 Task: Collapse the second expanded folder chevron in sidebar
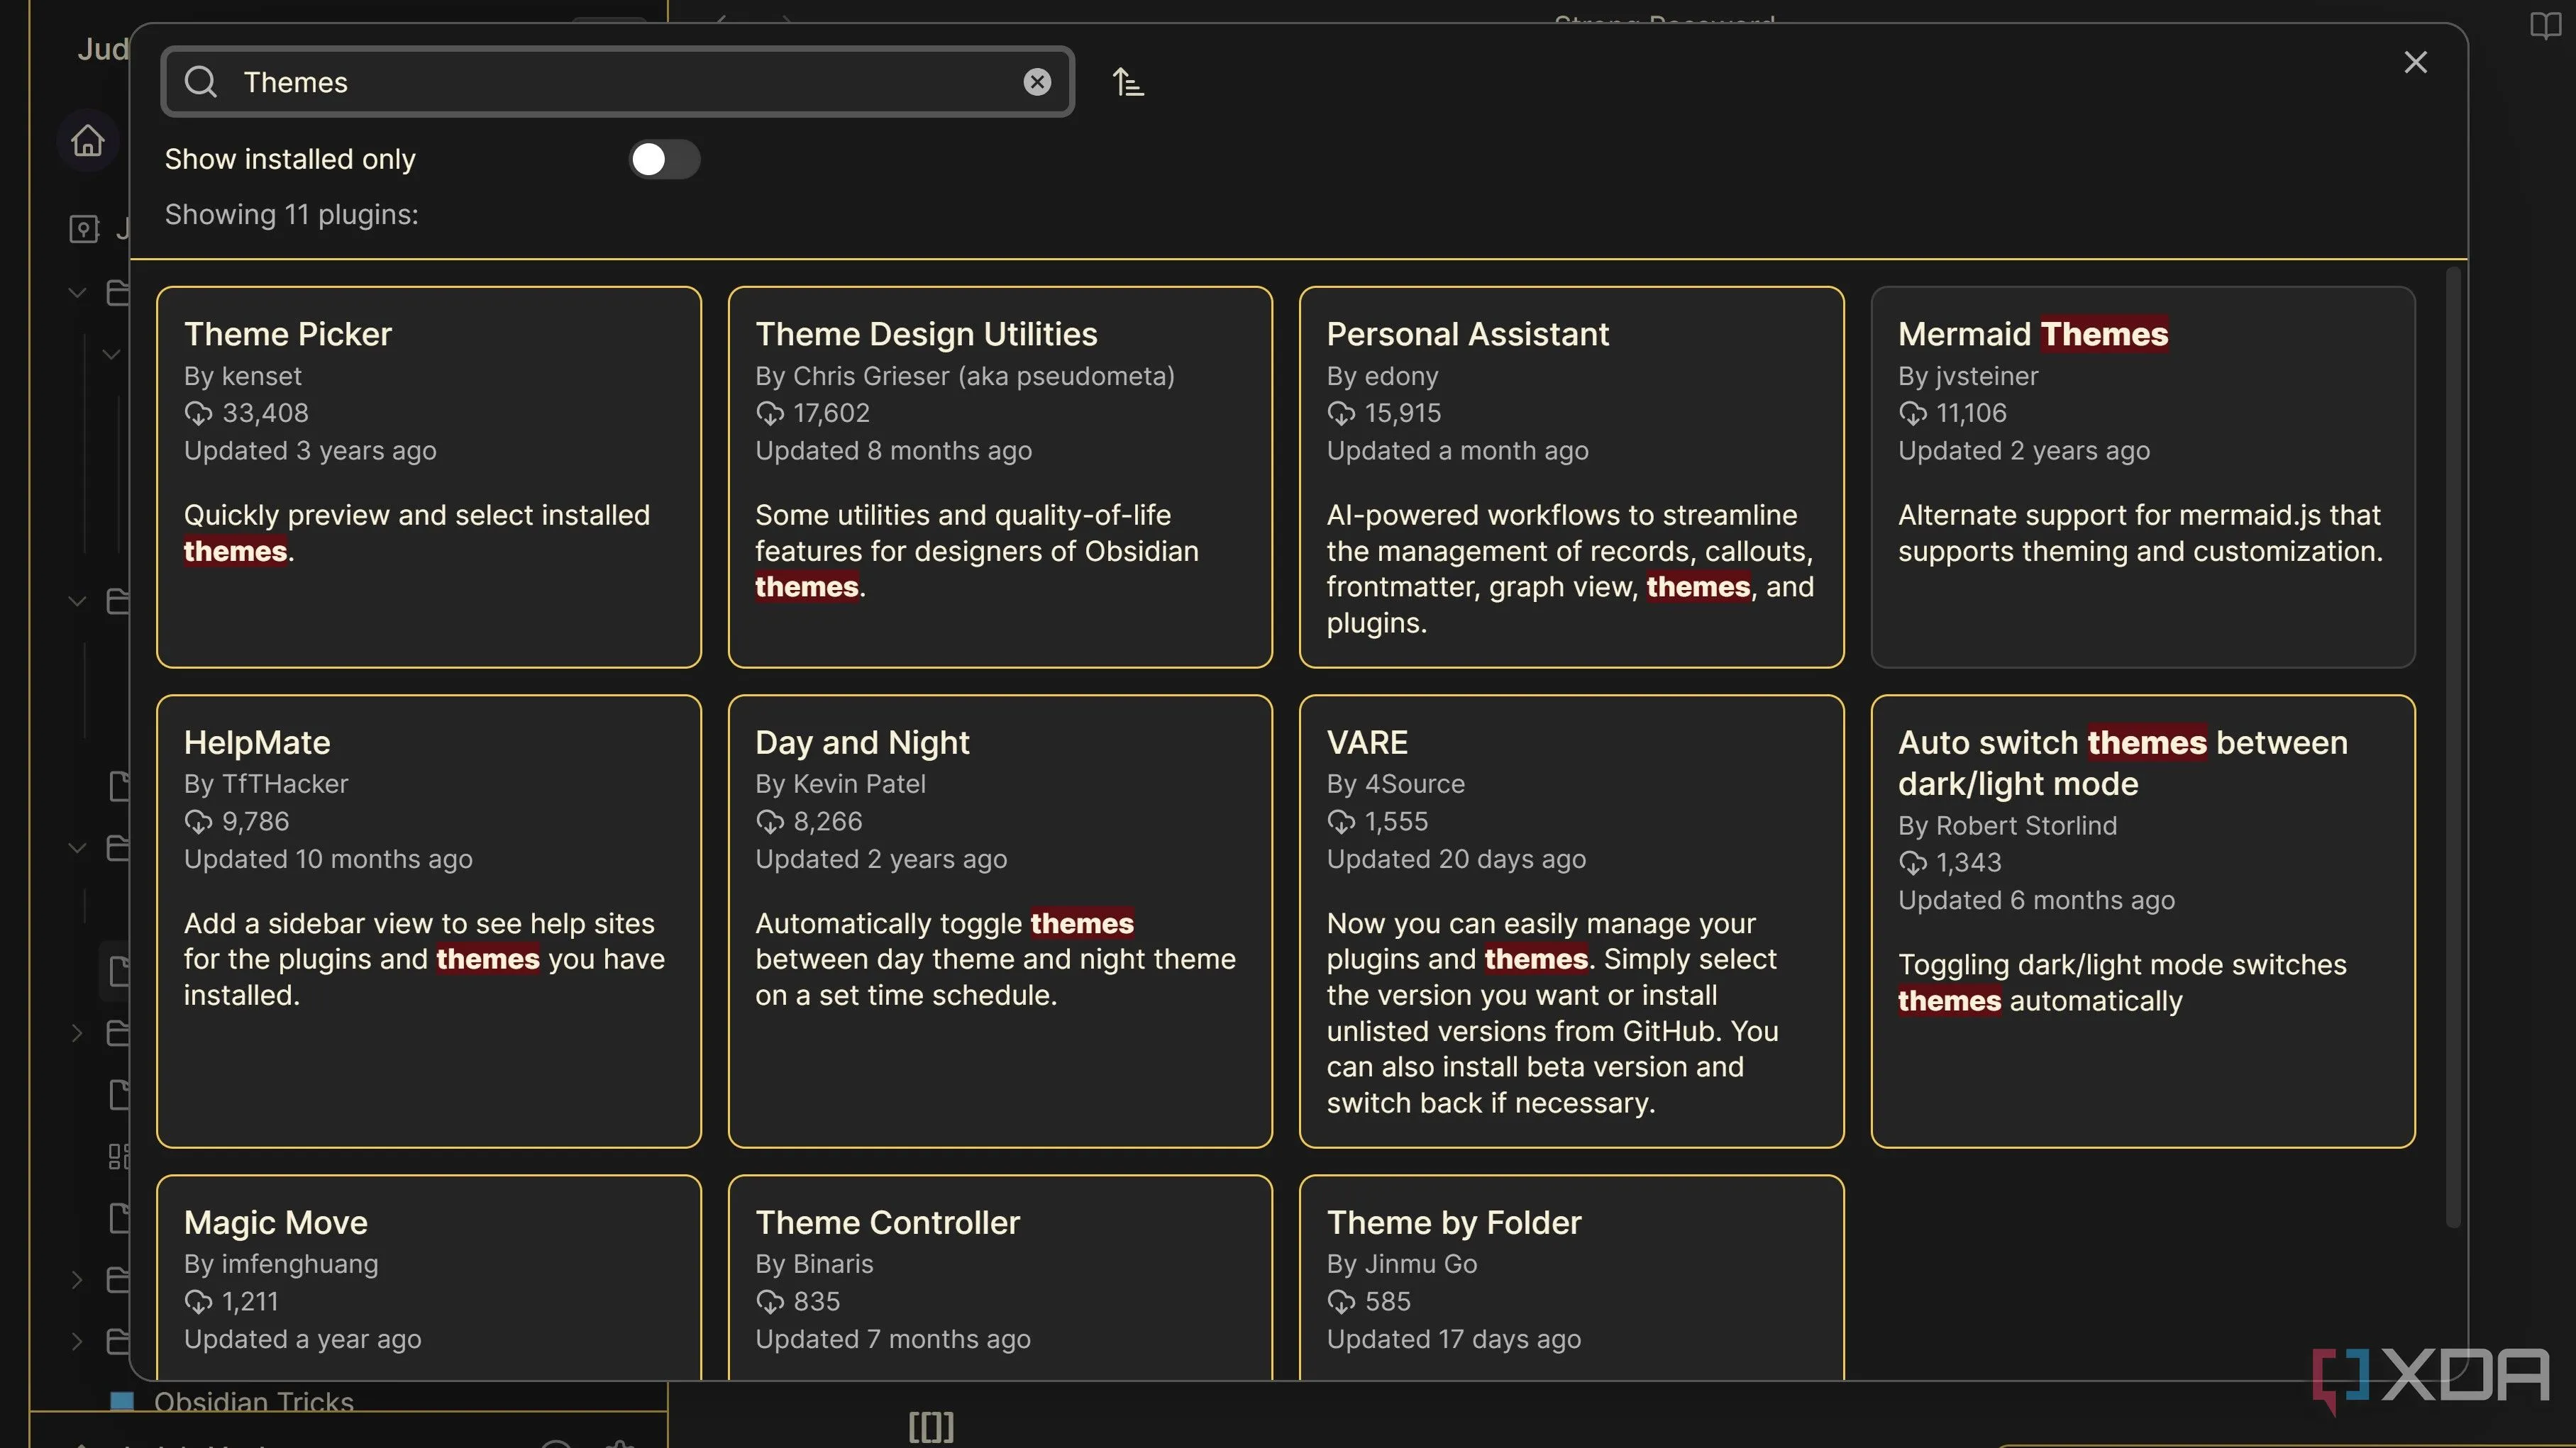tap(77, 600)
